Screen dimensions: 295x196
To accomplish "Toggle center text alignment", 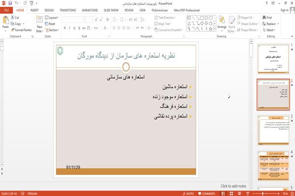I will point(118,28).
